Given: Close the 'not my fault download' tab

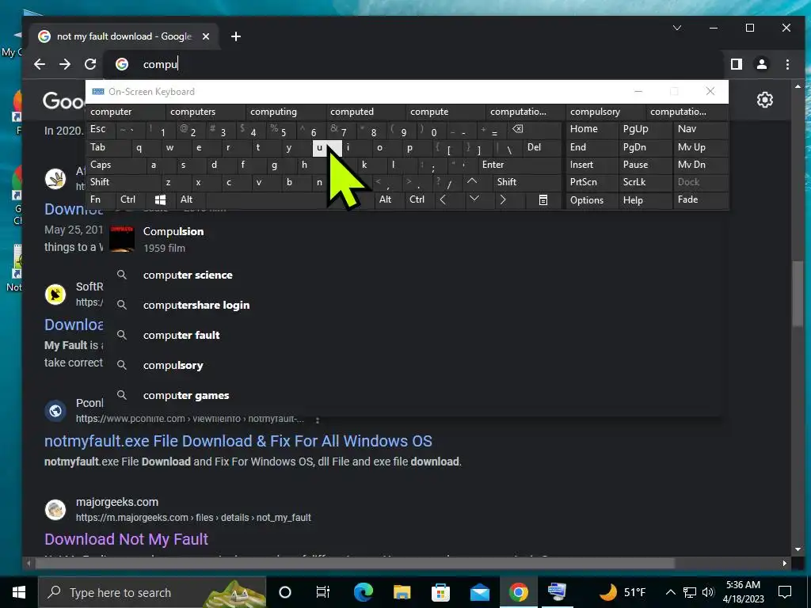Looking at the screenshot, I should (x=206, y=36).
